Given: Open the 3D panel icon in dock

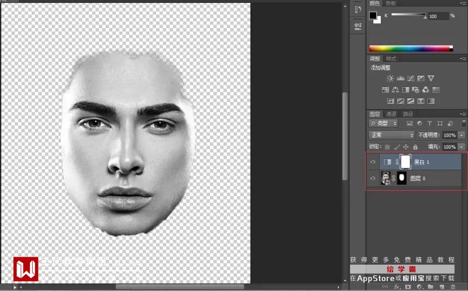Looking at the screenshot, I should 358,26.
